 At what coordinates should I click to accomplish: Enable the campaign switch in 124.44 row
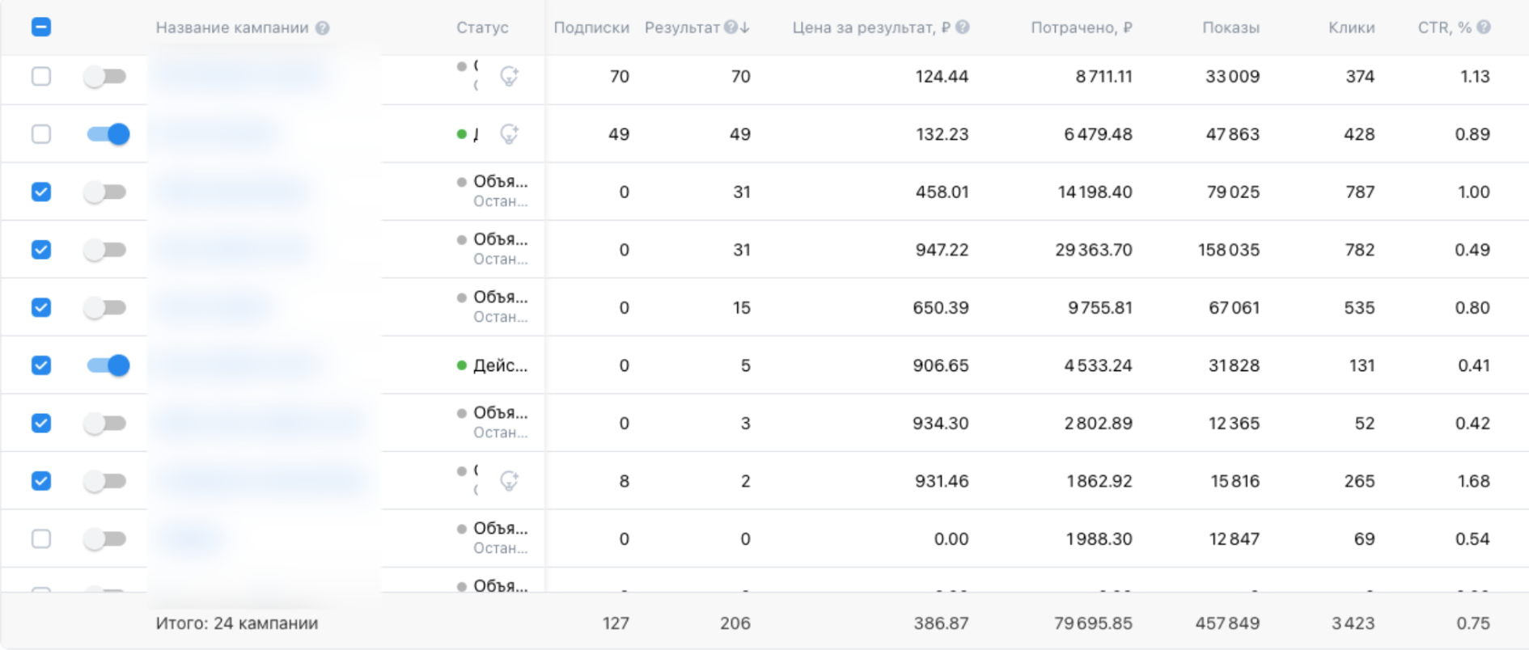[x=106, y=77]
